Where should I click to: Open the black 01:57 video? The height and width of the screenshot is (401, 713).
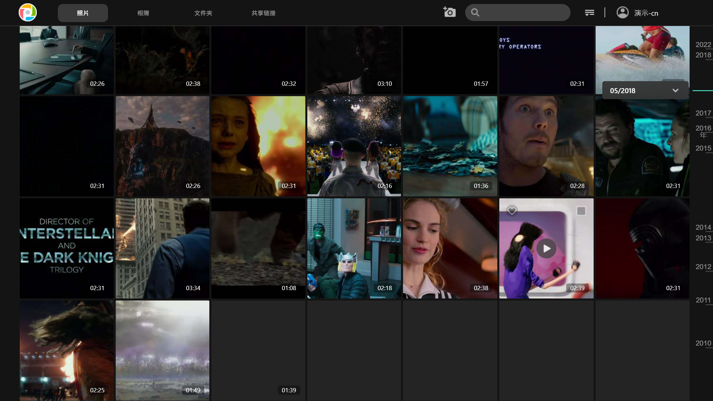click(450, 60)
